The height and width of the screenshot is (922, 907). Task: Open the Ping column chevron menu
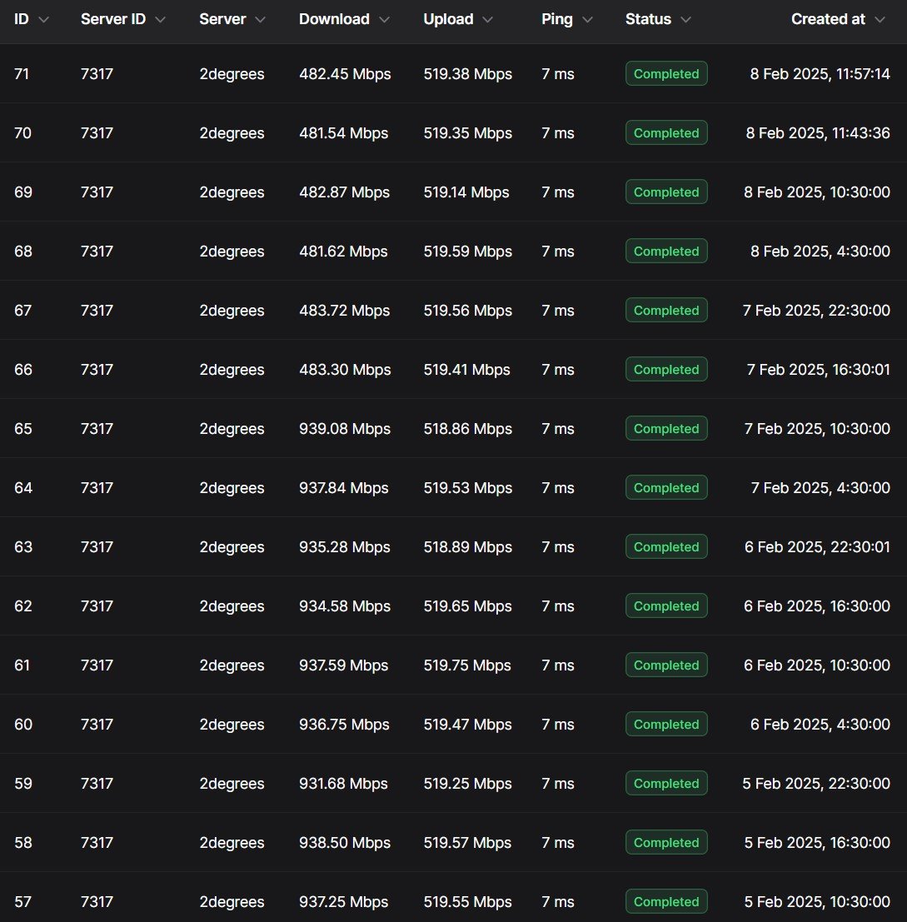pyautogui.click(x=586, y=20)
